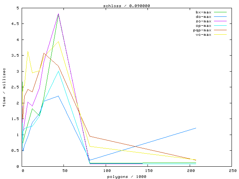Click the bx-max legend label
Image resolution: width=239 pixels, height=179 pixels.
(204, 12)
